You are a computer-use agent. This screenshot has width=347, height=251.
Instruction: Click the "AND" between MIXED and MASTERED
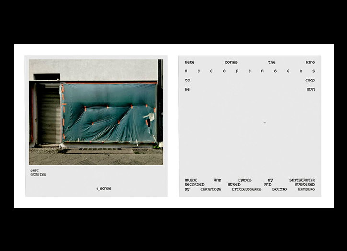pos(267,184)
